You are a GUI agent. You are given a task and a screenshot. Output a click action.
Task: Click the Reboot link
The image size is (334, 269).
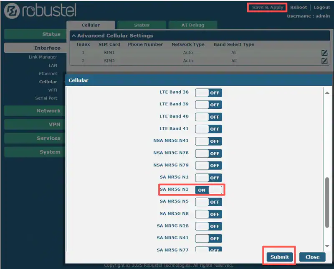click(299, 8)
